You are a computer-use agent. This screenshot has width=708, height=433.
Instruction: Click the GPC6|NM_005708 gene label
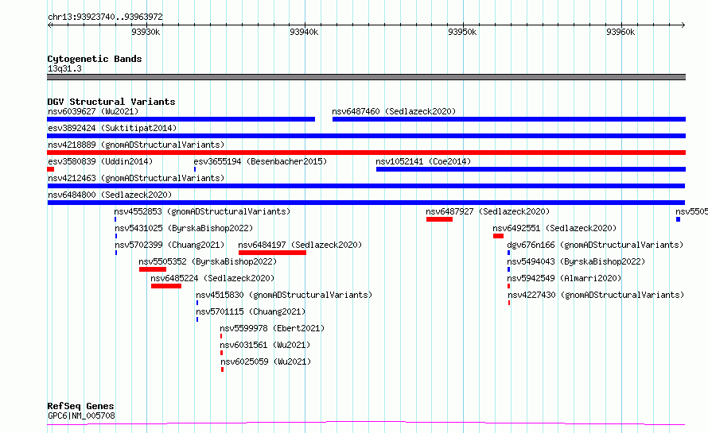coord(81,416)
